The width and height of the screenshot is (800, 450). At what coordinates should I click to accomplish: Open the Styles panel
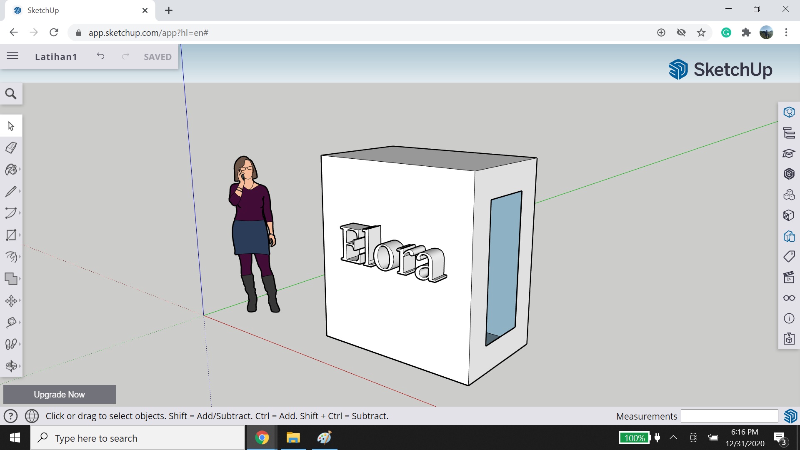(789, 236)
